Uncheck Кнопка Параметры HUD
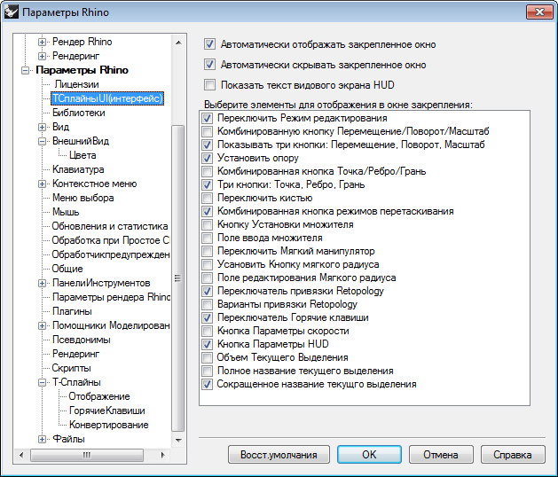The width and height of the screenshot is (558, 477). (207, 344)
